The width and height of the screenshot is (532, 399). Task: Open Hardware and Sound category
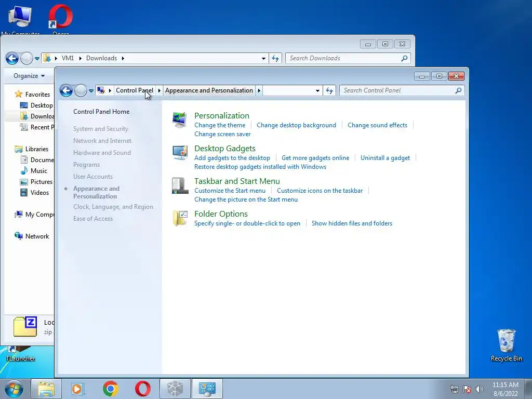[x=102, y=153]
